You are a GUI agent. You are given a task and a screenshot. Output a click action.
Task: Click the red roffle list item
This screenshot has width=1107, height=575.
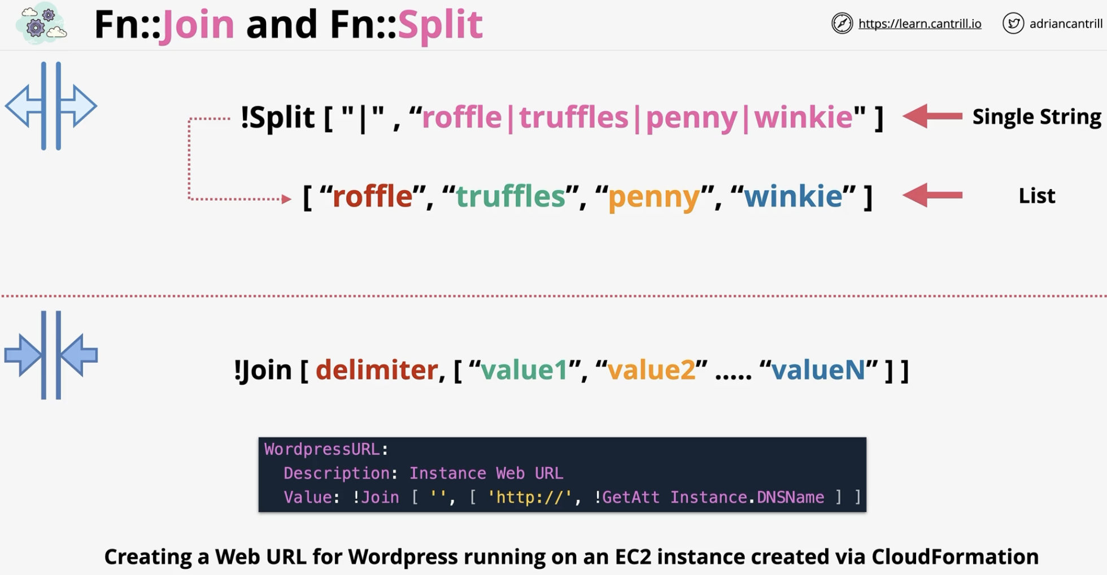coord(373,196)
